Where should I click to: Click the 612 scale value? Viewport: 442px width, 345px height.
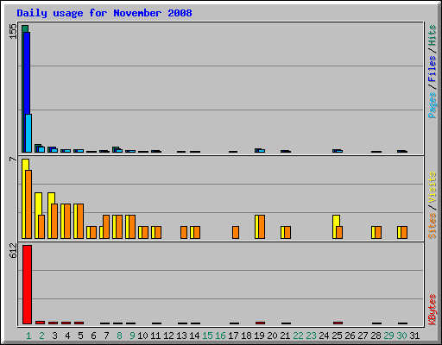click(x=13, y=250)
